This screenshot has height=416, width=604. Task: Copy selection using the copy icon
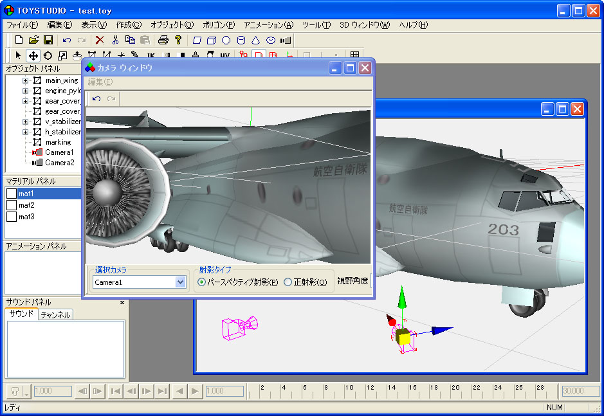click(x=130, y=40)
